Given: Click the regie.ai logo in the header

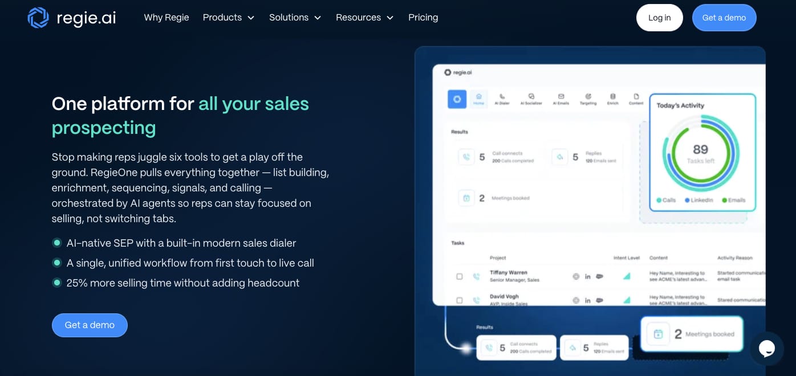Looking at the screenshot, I should (x=72, y=18).
